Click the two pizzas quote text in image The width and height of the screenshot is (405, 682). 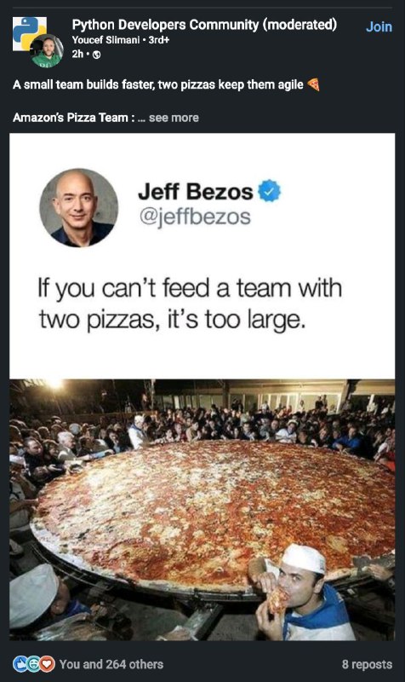pos(190,303)
